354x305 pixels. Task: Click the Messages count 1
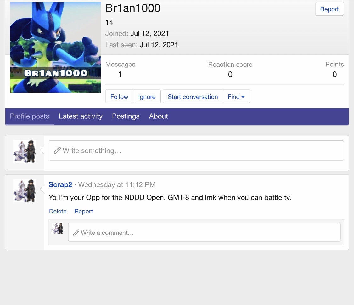click(x=120, y=74)
